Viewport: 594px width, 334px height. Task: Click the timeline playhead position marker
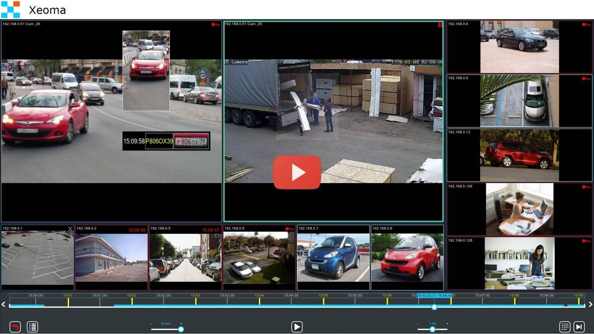434,307
